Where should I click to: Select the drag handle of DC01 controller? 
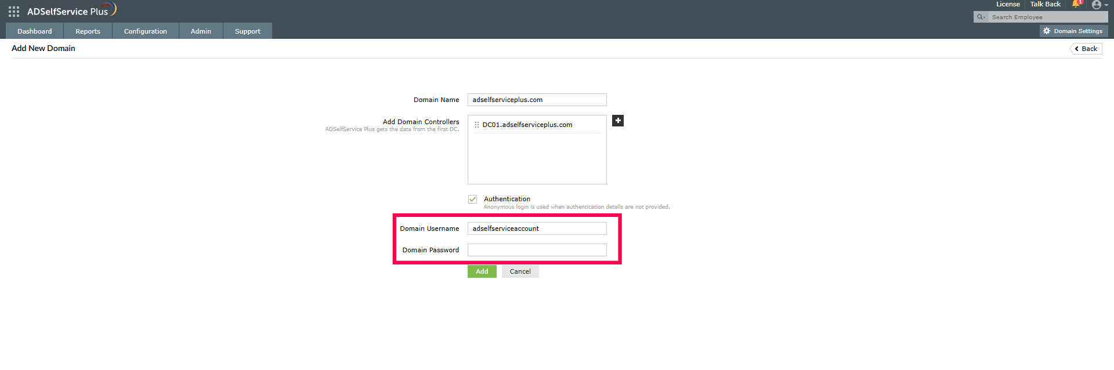pyautogui.click(x=477, y=125)
